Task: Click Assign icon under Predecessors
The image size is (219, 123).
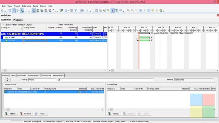Action: (6, 114)
